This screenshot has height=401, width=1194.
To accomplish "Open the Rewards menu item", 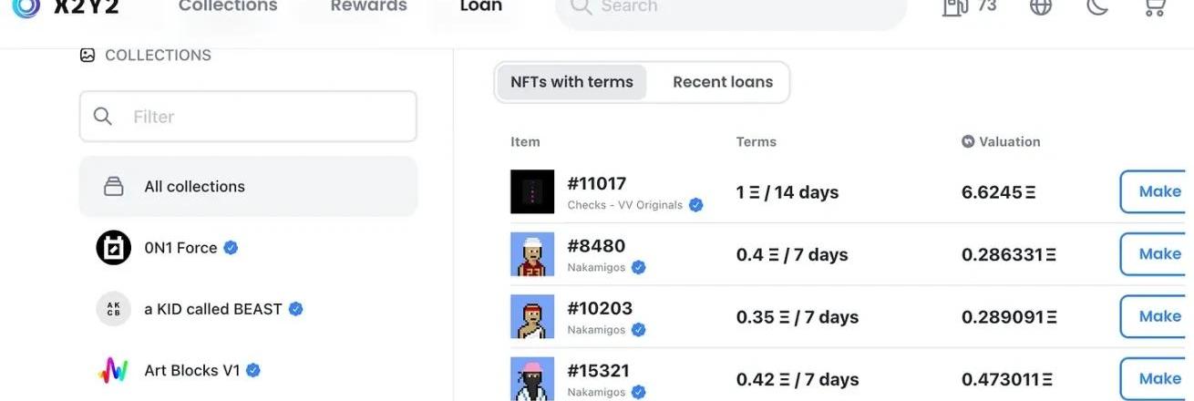I will point(366,7).
